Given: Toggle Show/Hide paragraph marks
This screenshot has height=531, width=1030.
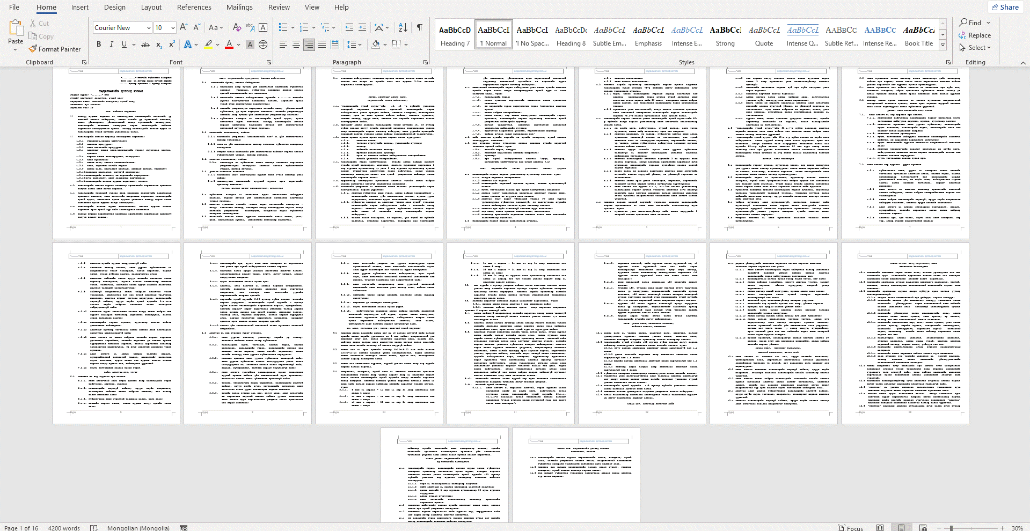Looking at the screenshot, I should point(419,27).
